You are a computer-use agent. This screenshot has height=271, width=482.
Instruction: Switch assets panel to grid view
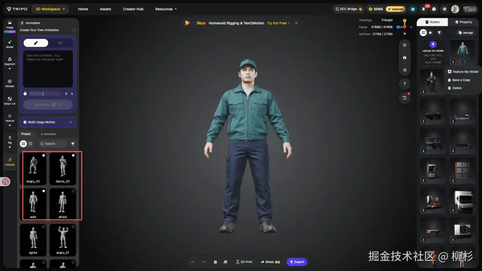[423, 33]
